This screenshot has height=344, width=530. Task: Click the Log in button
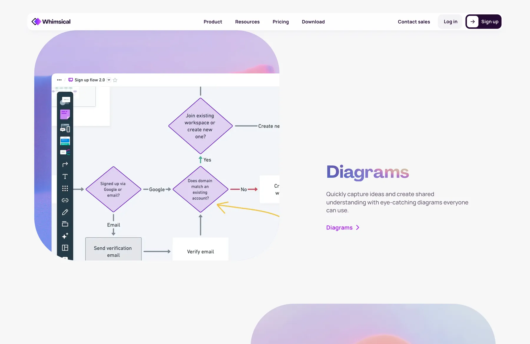(x=450, y=21)
